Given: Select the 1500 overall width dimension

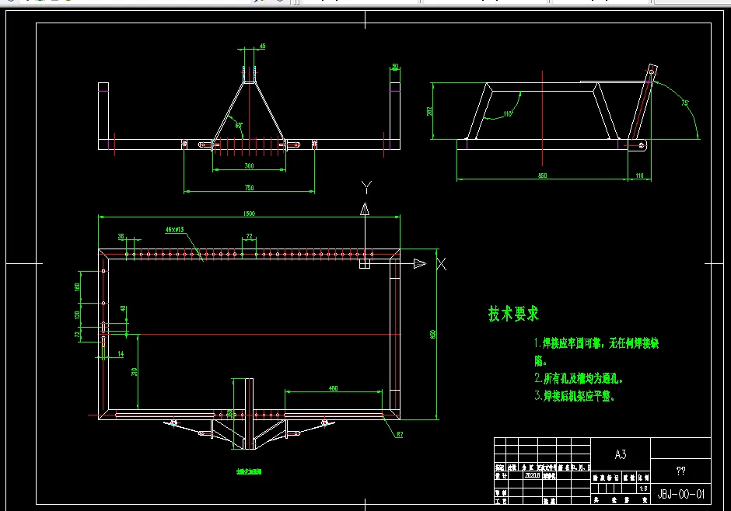Looking at the screenshot, I should (250, 214).
